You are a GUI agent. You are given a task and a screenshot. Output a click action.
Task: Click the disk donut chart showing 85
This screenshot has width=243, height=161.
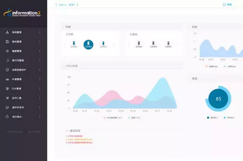tap(218, 99)
